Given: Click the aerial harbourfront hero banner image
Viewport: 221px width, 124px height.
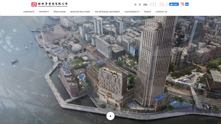Looking at the screenshot, I should coord(111,70).
